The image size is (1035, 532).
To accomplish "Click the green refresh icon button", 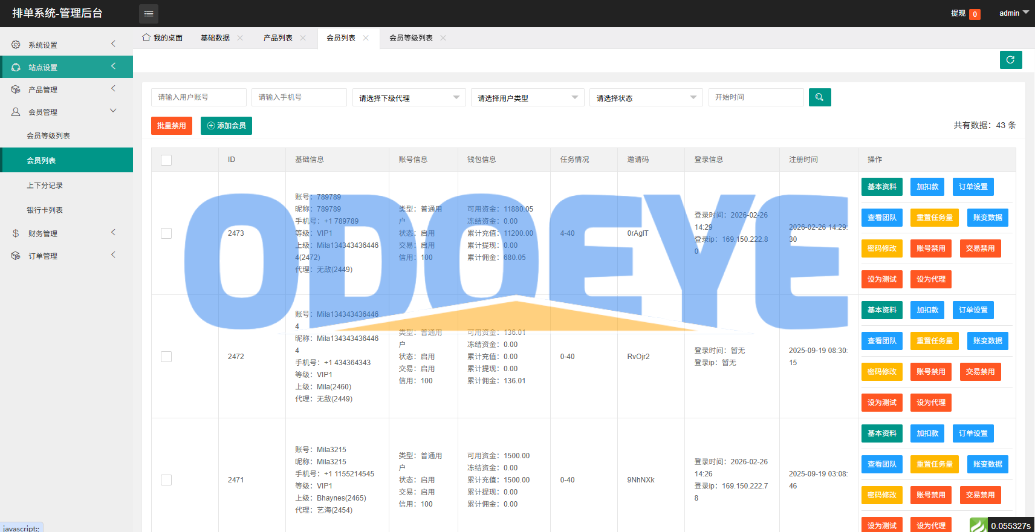I will click(1010, 60).
